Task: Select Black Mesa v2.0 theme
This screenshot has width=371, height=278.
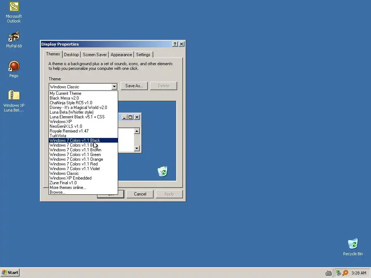Action: click(83, 98)
